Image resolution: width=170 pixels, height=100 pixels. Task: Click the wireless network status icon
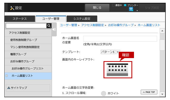131,9
